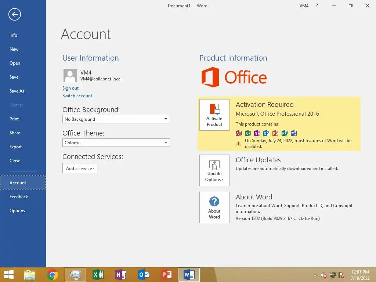Click the VM4@collabnet.local email text
The width and height of the screenshot is (376, 282).
coord(101,79)
